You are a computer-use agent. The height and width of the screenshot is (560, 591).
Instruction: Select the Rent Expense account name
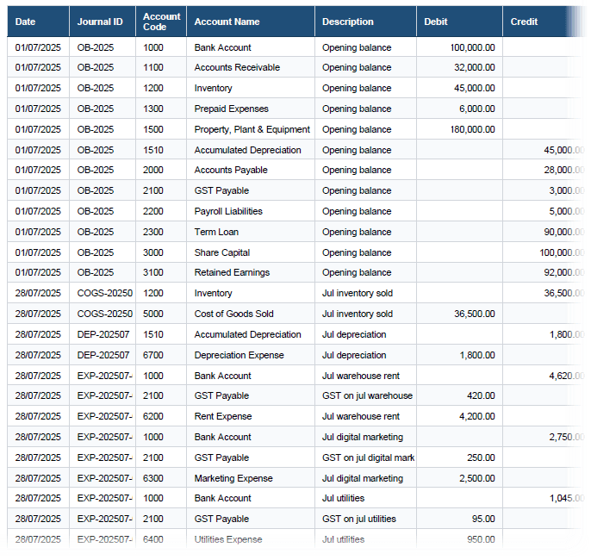point(223,416)
